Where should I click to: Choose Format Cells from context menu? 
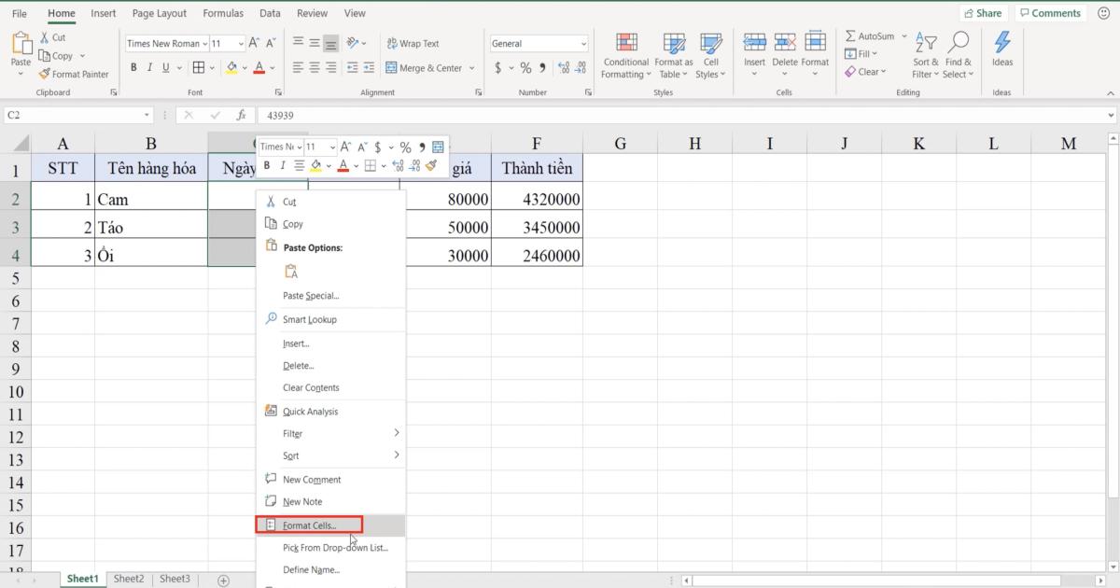point(310,525)
